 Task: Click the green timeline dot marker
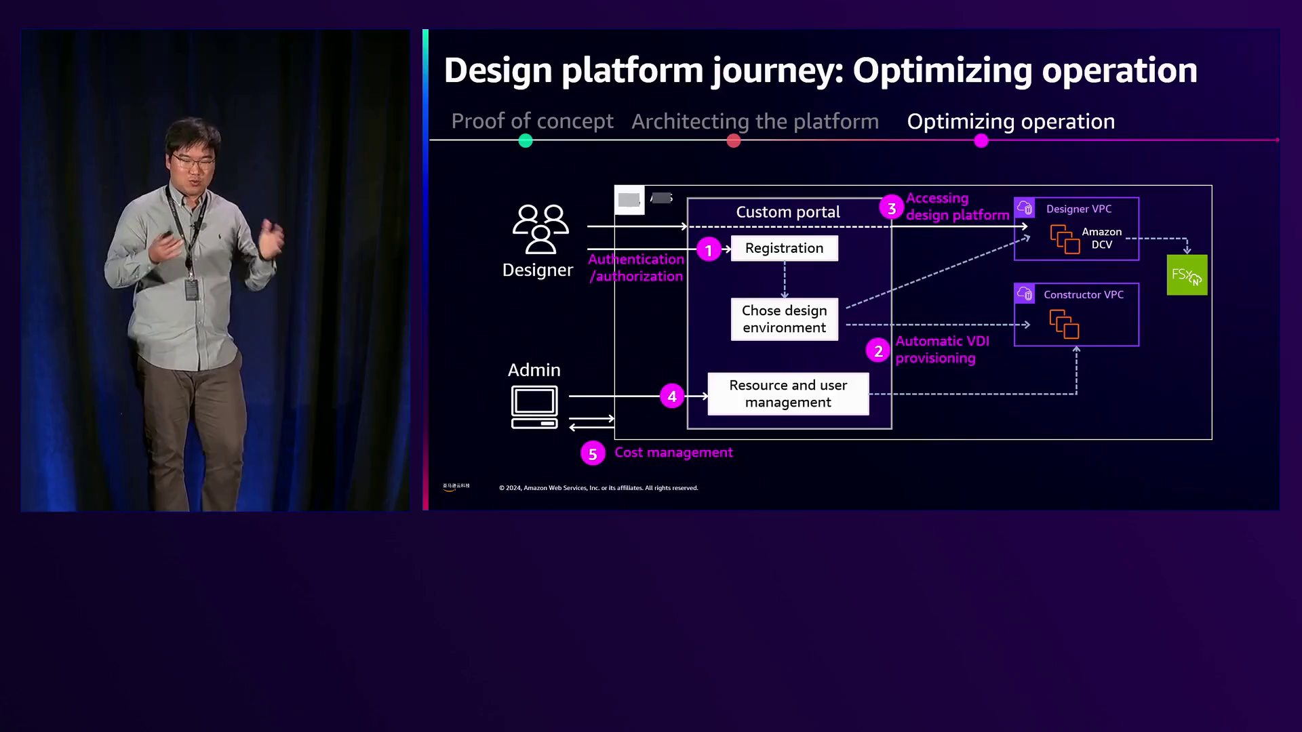tap(526, 141)
